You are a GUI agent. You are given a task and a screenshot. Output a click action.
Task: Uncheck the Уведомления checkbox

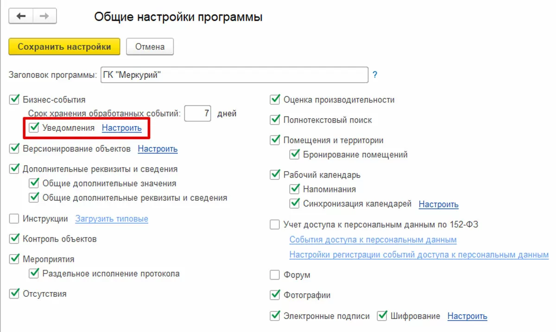pyautogui.click(x=34, y=128)
